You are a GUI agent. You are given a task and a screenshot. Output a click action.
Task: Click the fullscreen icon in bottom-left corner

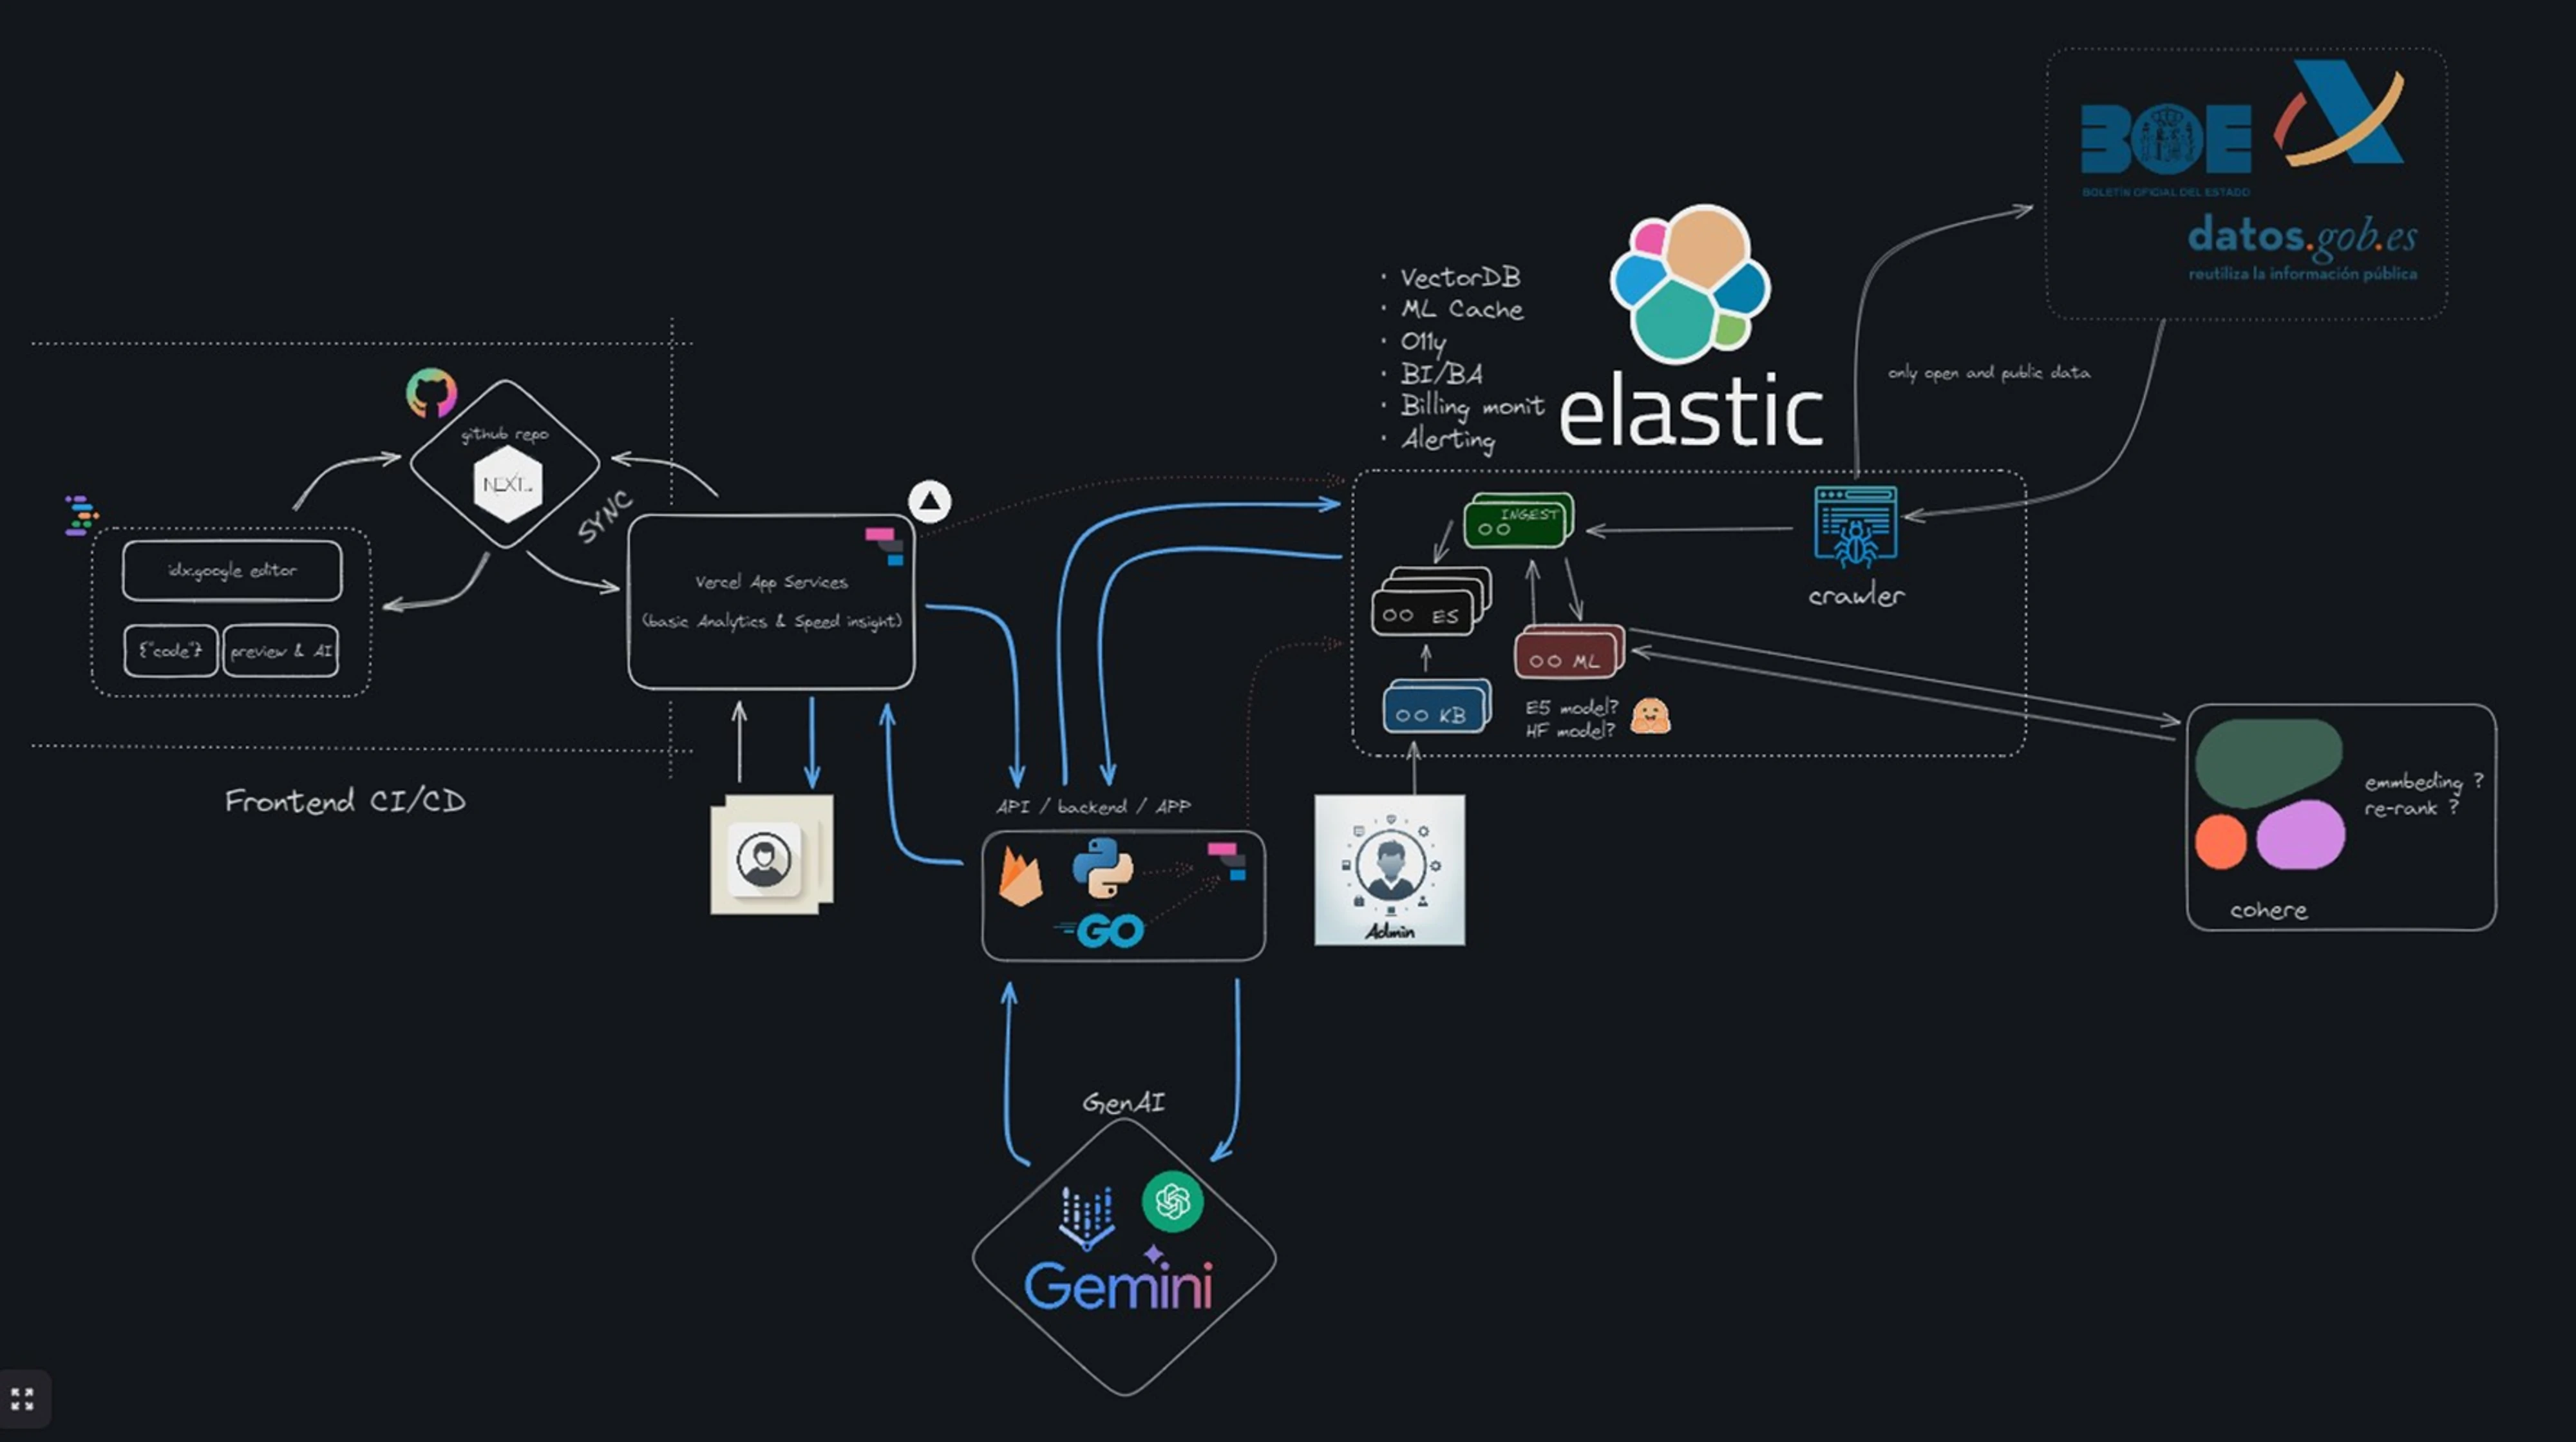coord(22,1398)
